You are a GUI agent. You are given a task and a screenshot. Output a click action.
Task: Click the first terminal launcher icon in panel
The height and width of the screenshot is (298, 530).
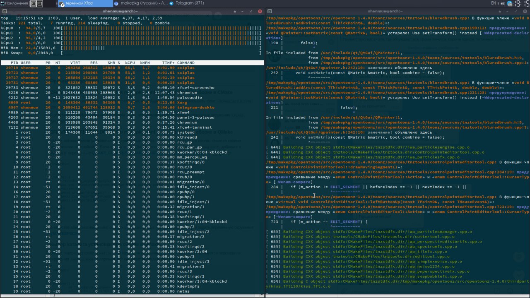[x=33, y=3]
